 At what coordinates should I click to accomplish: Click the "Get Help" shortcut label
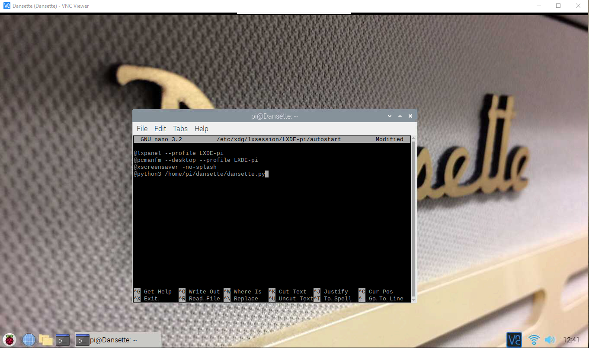coord(158,292)
